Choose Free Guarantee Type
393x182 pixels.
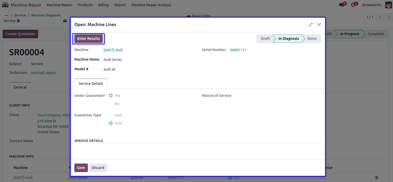[x=111, y=123]
